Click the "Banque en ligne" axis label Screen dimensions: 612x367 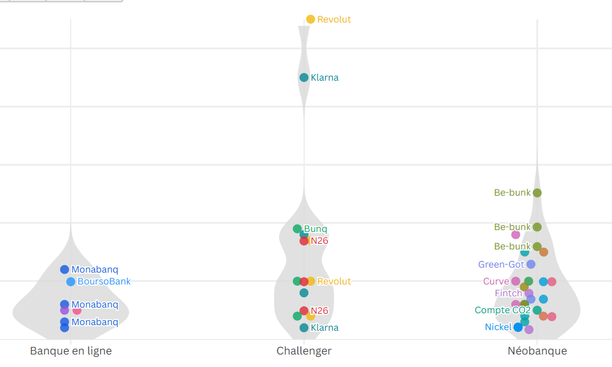tap(71, 351)
